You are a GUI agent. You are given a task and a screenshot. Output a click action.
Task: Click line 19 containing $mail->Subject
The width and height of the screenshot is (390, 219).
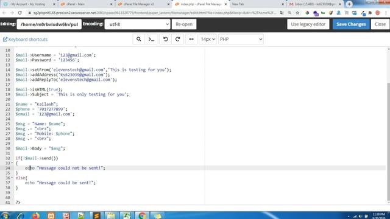tap(72, 94)
